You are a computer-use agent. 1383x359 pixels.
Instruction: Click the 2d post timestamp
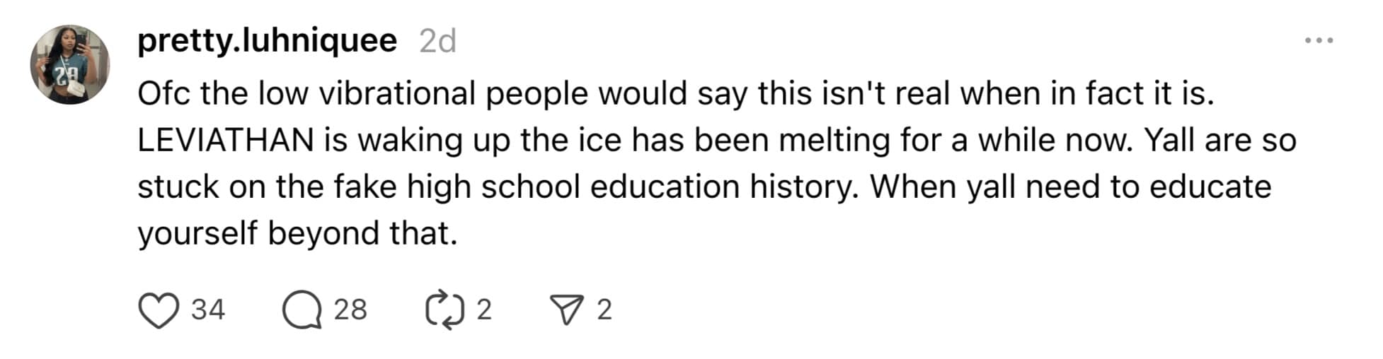(437, 42)
